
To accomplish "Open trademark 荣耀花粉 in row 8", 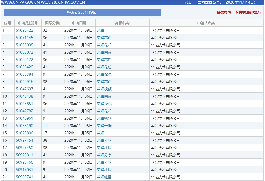I will pyautogui.click(x=104, y=82).
